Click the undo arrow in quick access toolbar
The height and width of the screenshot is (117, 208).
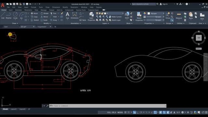click(30, 4)
